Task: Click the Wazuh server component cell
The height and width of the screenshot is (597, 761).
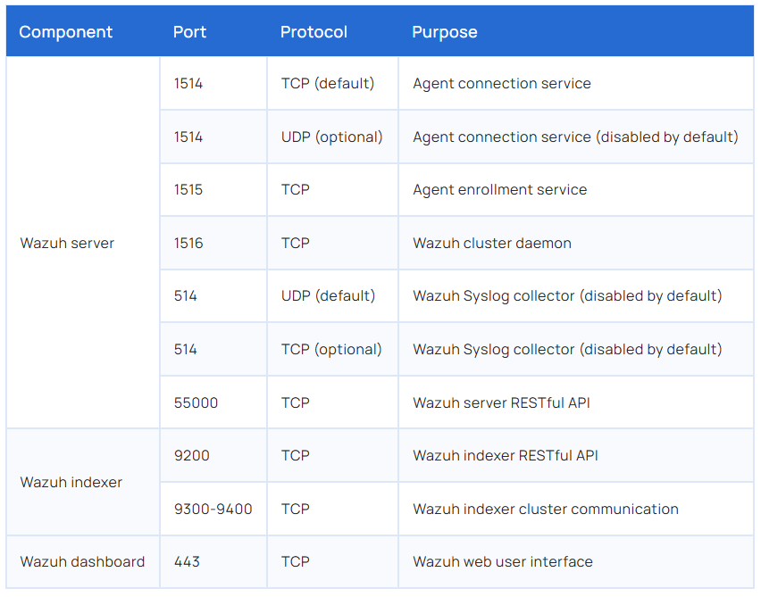Action: (x=67, y=243)
